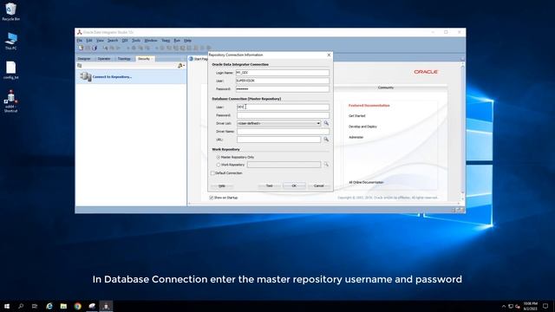The image size is (555, 312).
Task: Open Google Chrome from taskbar
Action: (77, 306)
